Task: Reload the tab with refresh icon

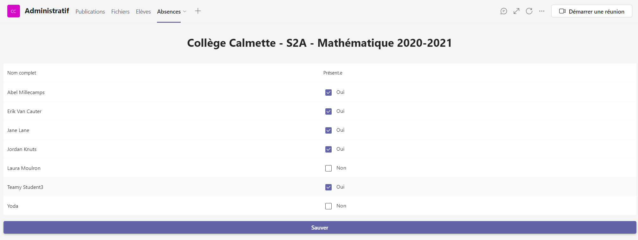Action: 529,11
